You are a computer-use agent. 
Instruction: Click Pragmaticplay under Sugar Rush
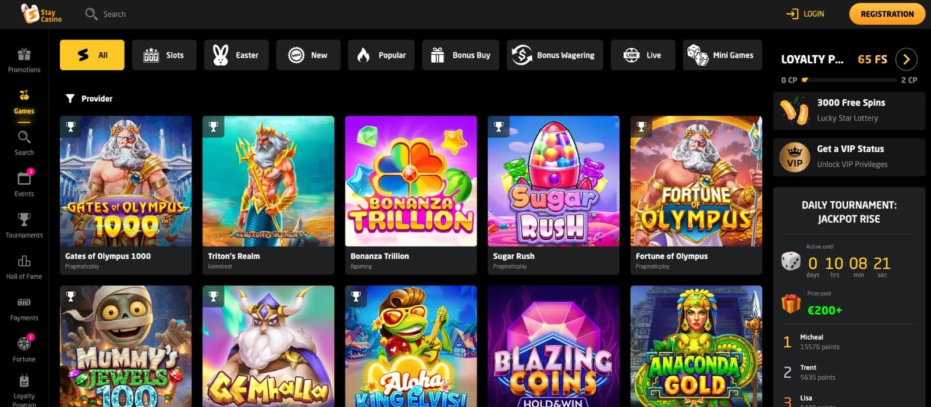(510, 266)
